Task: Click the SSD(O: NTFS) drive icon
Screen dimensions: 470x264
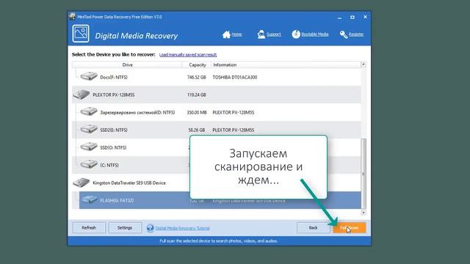Action: (89, 147)
